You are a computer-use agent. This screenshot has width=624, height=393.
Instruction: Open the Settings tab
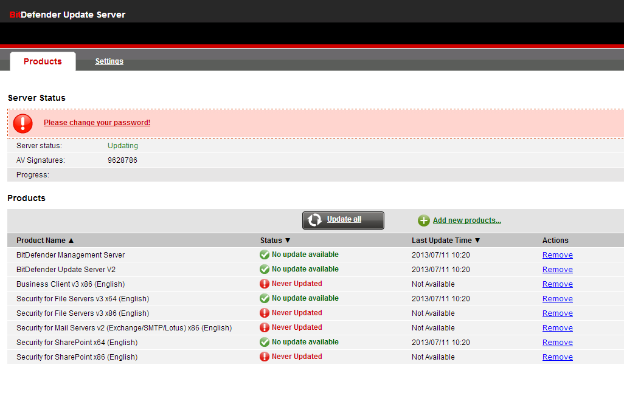pos(109,61)
